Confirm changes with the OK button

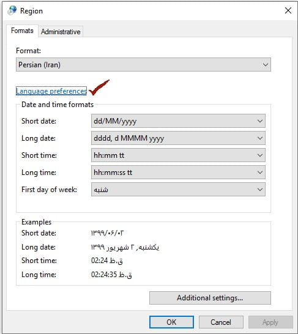tap(171, 322)
